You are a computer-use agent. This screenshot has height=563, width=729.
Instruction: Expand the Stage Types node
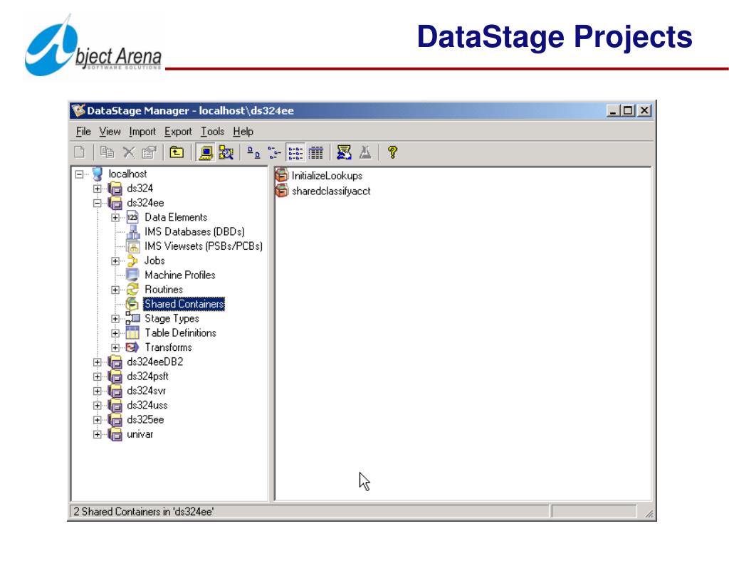115,319
